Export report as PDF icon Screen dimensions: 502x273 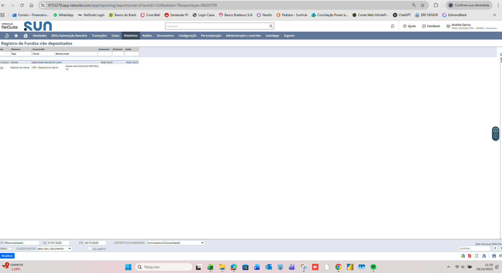tap(470, 256)
